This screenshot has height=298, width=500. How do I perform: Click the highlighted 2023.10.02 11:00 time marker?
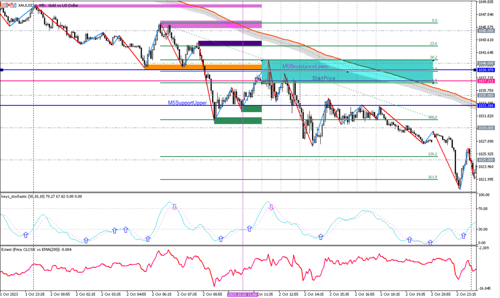(243, 295)
